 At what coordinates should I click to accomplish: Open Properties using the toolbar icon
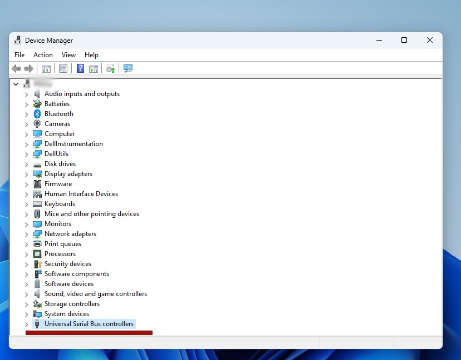pyautogui.click(x=63, y=68)
